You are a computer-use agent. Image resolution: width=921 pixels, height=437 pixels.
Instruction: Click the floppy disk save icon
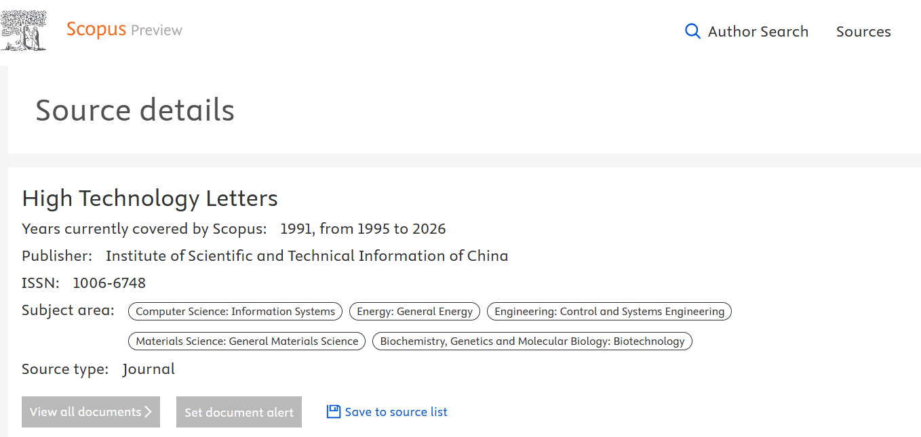(334, 412)
